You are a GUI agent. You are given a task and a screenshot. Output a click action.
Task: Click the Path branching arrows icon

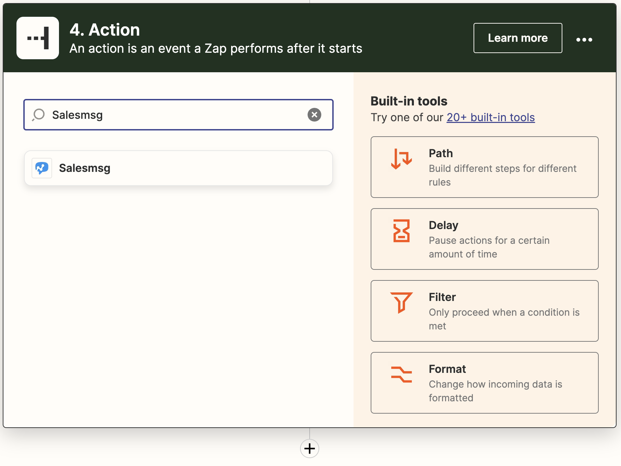(401, 159)
